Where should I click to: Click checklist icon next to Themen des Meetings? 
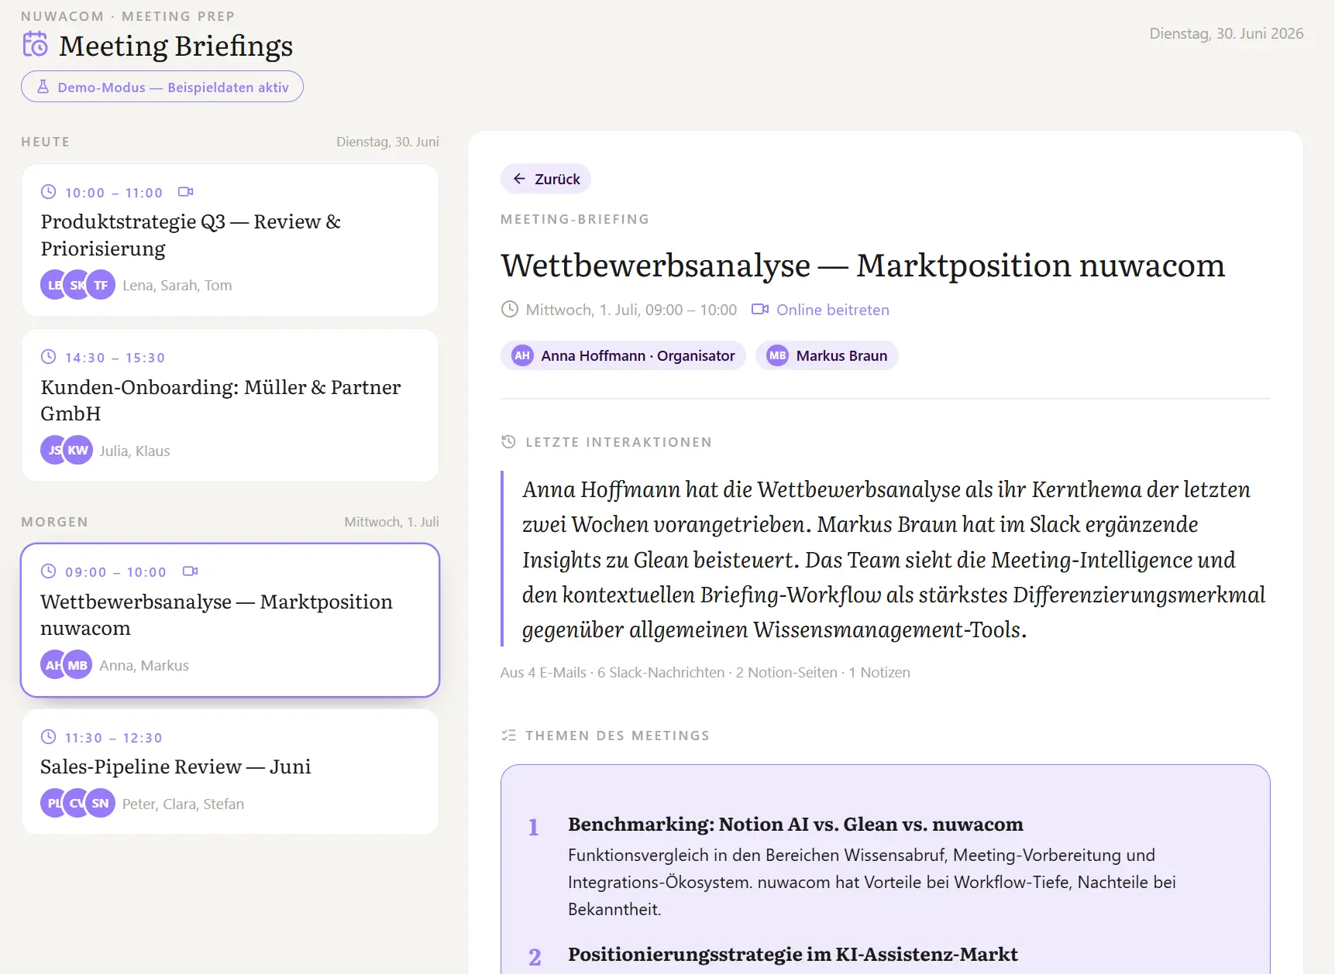click(x=508, y=735)
